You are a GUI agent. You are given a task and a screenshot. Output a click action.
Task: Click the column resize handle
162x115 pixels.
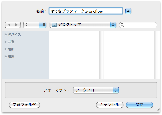click(x=102, y=77)
